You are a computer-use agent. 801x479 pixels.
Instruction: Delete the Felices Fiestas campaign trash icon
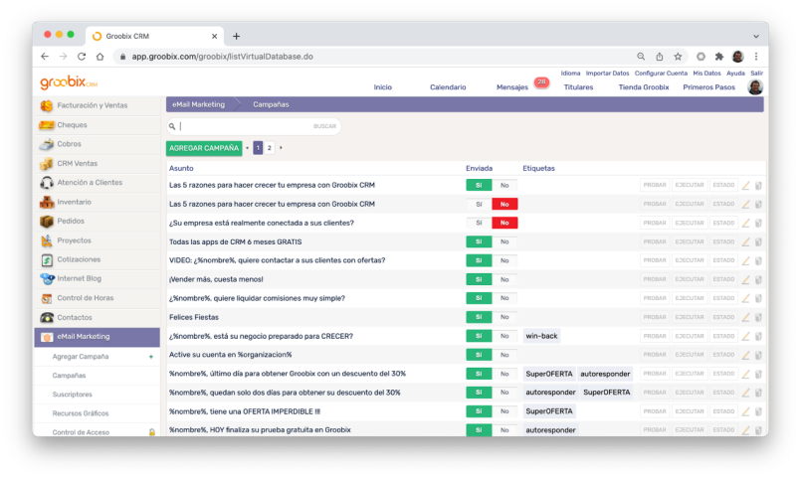[758, 317]
